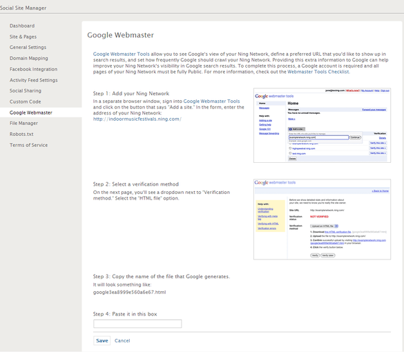Screen dimensions: 404x352
Task: Open Robots.txt settings
Action: coord(21,134)
